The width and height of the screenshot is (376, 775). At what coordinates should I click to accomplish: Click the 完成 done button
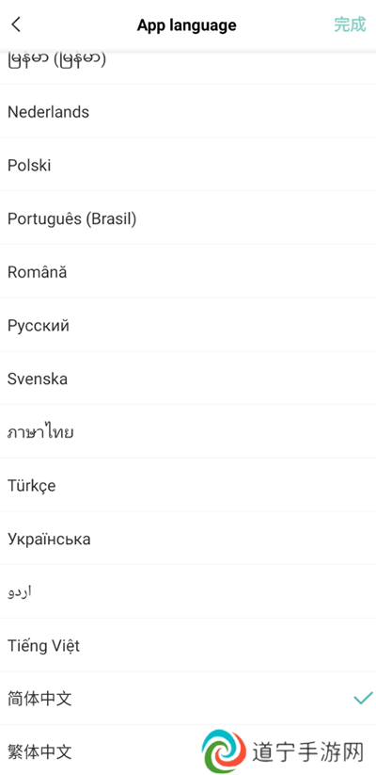coord(350,24)
